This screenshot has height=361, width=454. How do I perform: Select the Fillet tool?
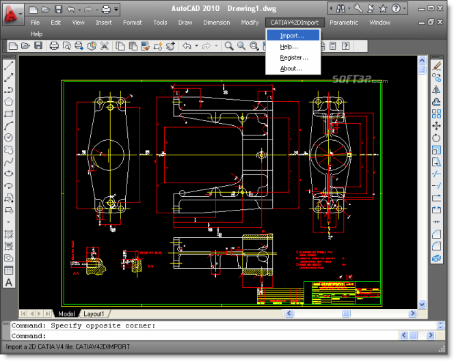(x=437, y=246)
